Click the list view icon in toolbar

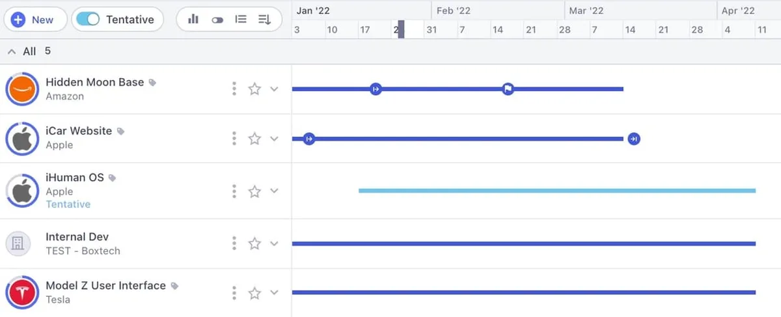tap(241, 20)
